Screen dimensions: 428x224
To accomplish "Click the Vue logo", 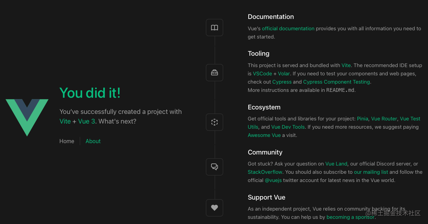I will point(27,117).
